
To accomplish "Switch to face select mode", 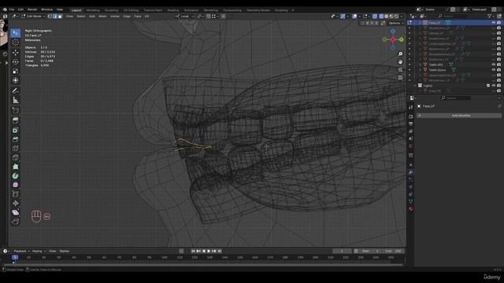I will click(60, 16).
